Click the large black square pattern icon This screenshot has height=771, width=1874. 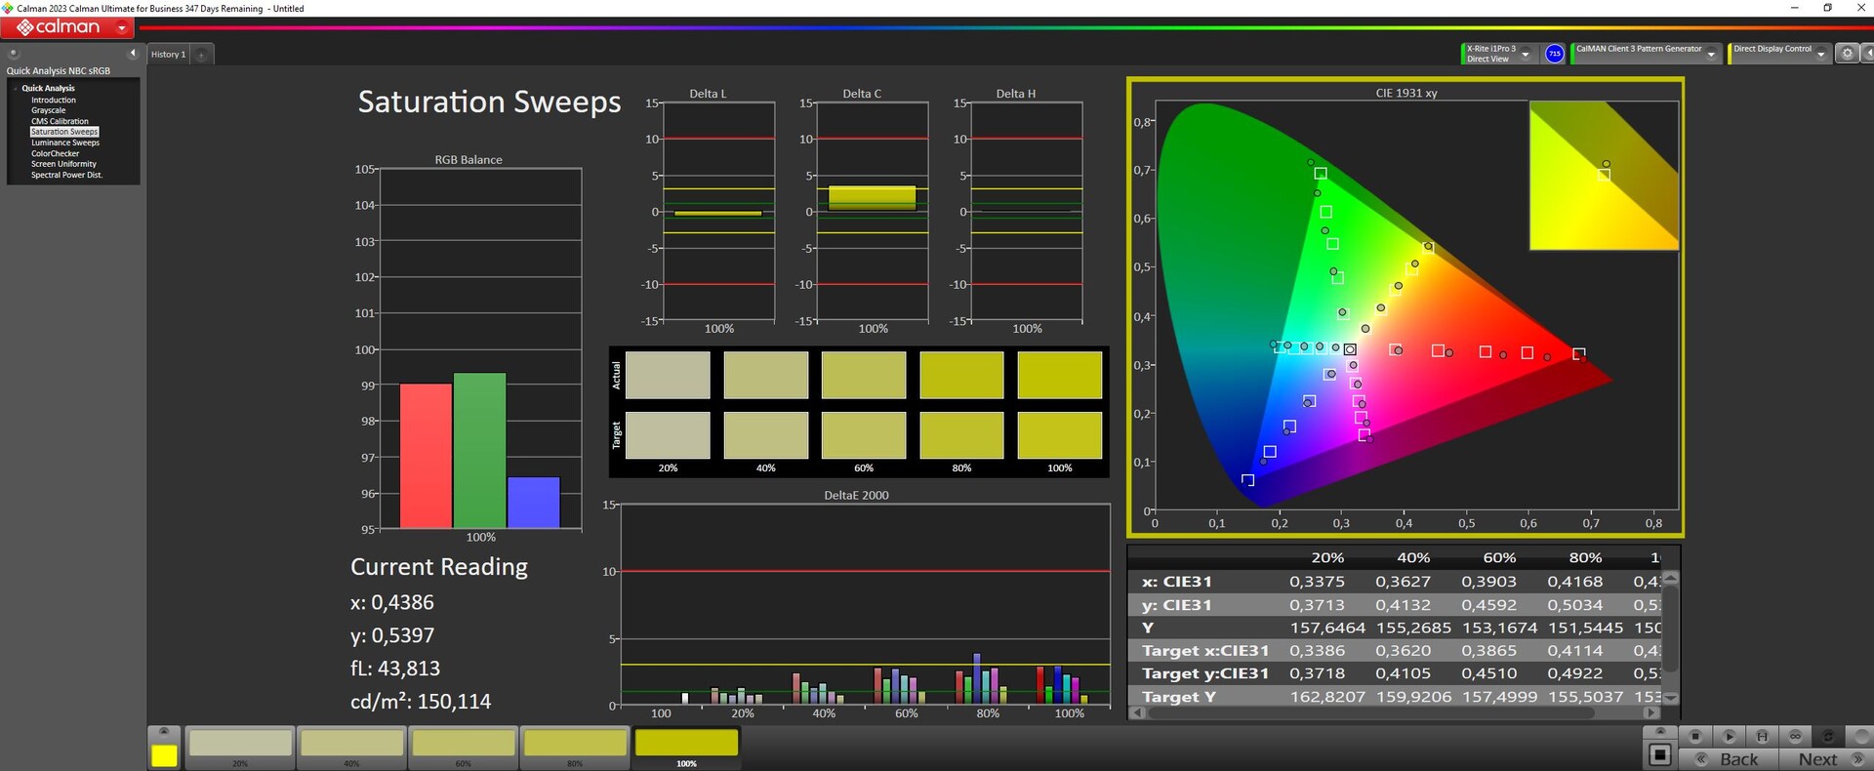[x=1659, y=754]
